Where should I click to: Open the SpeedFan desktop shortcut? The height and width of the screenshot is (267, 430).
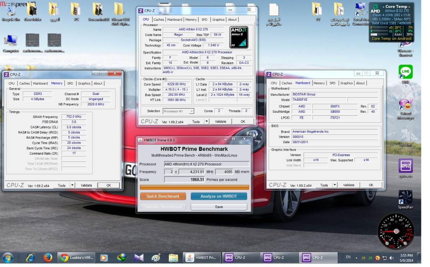(405, 200)
